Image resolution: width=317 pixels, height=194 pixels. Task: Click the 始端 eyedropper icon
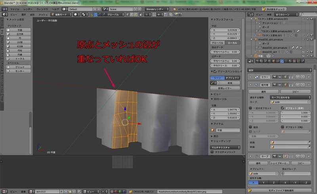coord(309,142)
